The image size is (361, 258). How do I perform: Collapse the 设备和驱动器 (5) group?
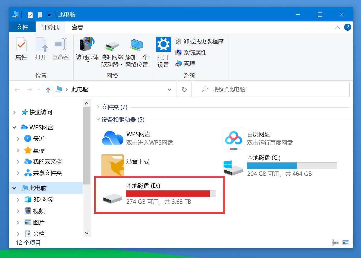coord(98,119)
